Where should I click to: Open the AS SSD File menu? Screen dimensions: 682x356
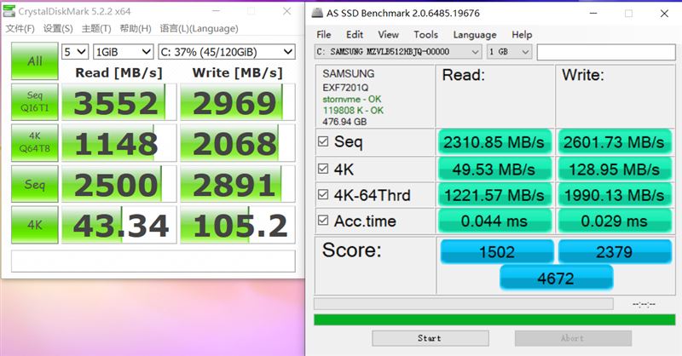point(324,34)
